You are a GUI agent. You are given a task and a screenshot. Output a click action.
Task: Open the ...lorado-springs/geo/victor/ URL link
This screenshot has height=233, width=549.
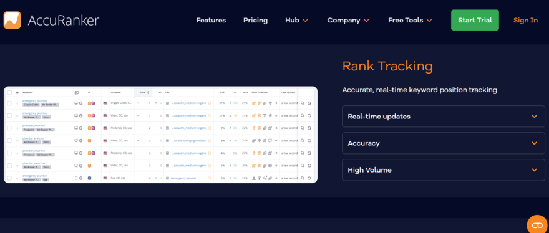pyautogui.click(x=189, y=141)
